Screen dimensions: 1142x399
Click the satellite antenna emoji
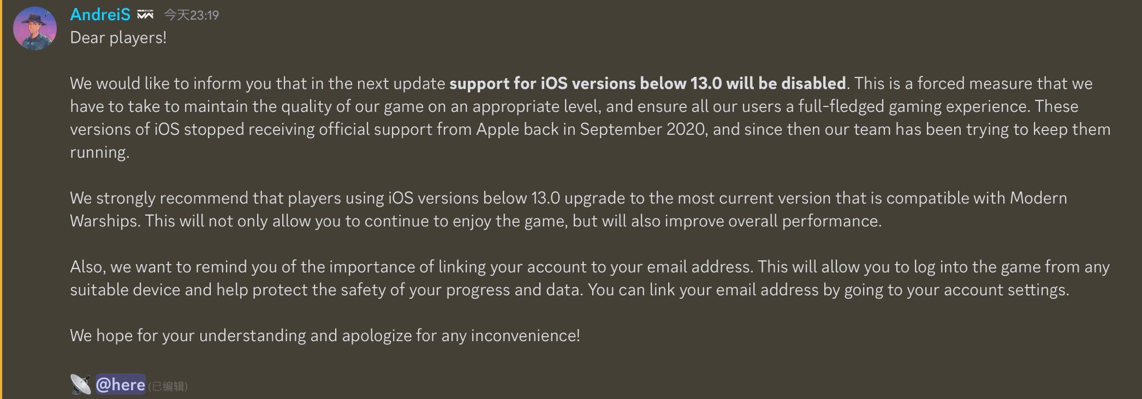click(x=81, y=385)
